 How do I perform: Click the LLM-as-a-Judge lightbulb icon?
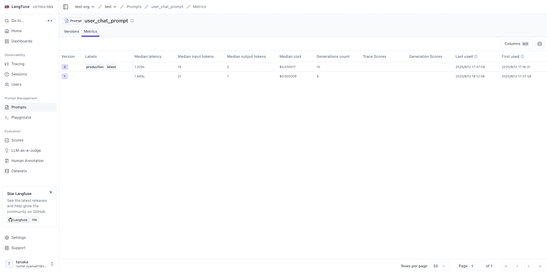click(7, 150)
